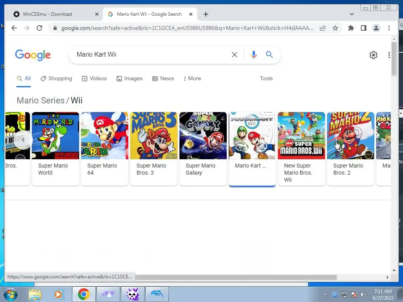Switch to Images results
Image resolution: width=403 pixels, height=302 pixels.
coord(129,79)
